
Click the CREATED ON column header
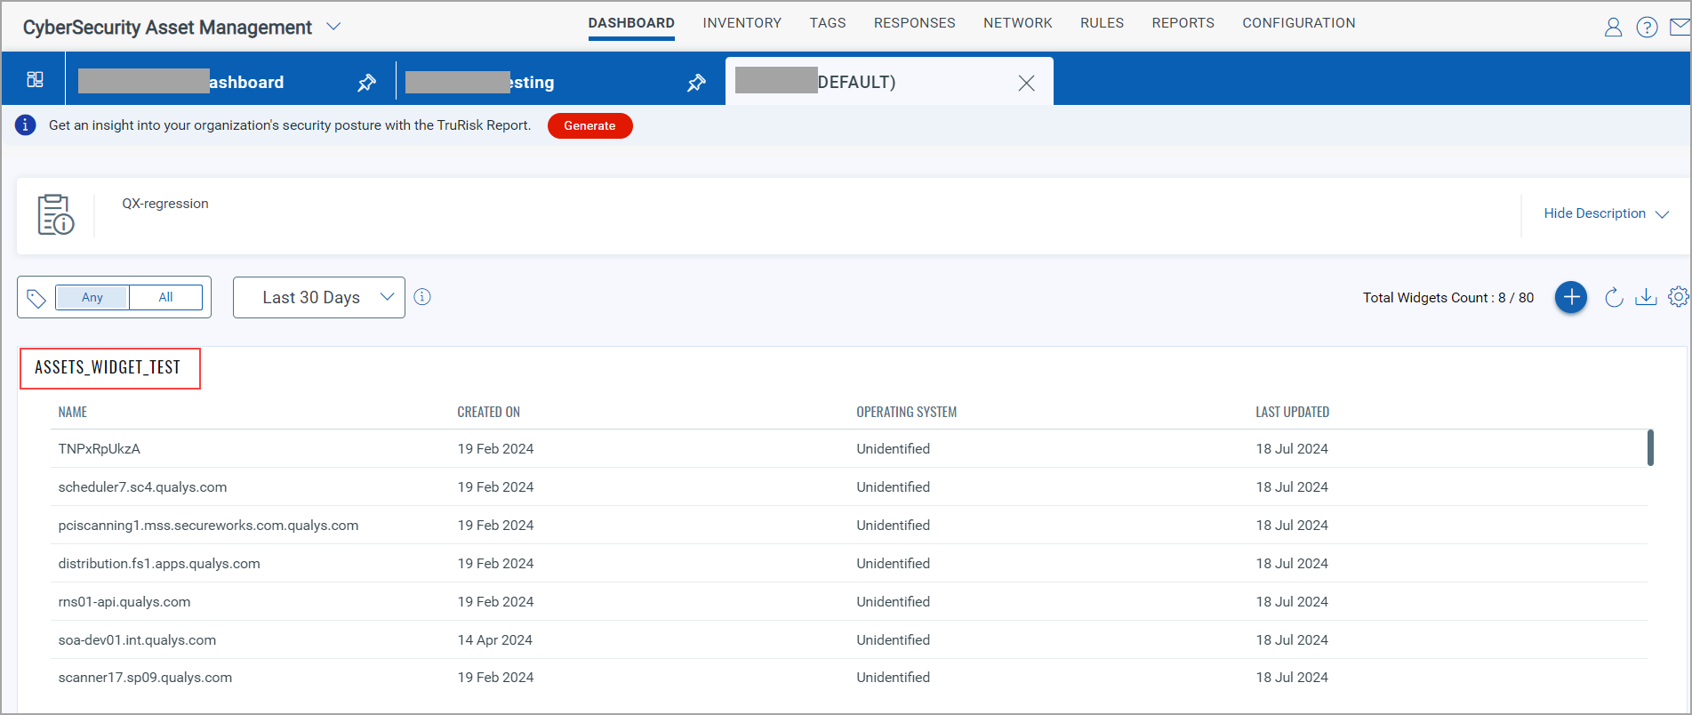point(488,412)
